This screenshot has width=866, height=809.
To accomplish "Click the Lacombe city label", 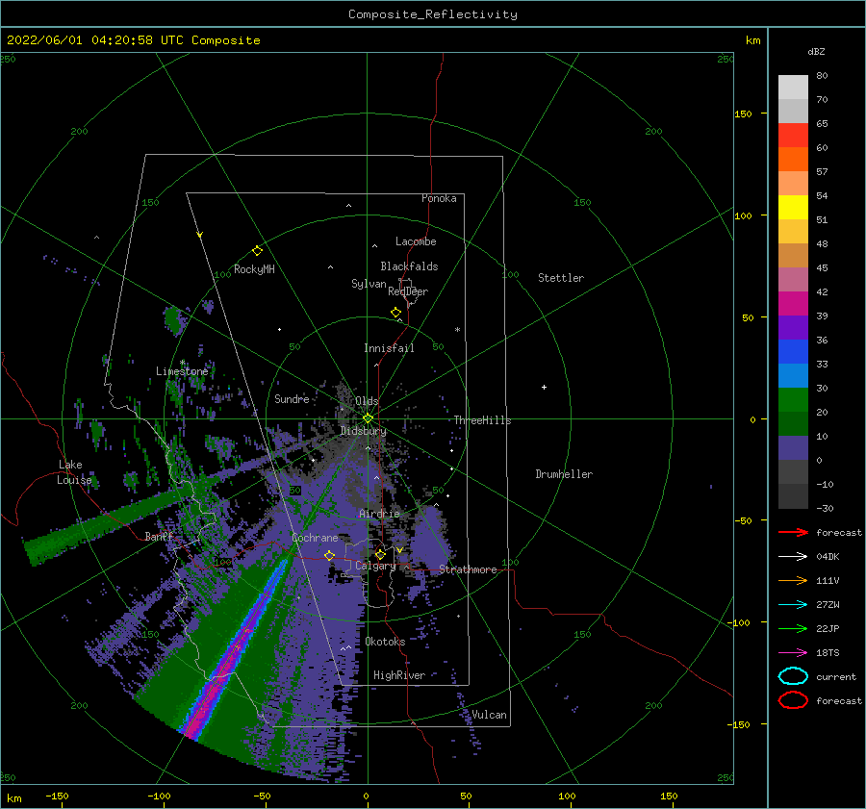I will click(x=416, y=241).
